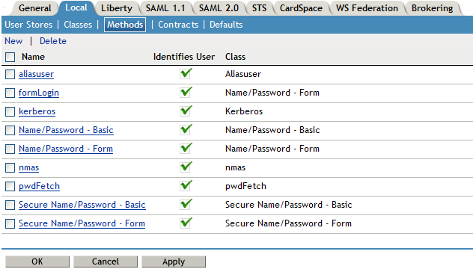Open the Liberty tab
Viewport: 473px width, 269px height.
click(x=117, y=8)
